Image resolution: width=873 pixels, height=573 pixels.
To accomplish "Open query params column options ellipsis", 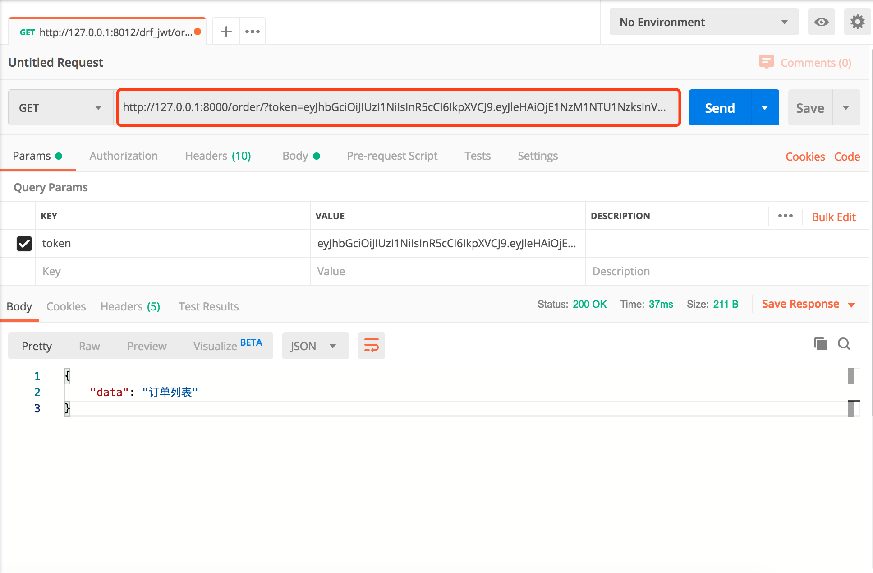I will pos(785,216).
